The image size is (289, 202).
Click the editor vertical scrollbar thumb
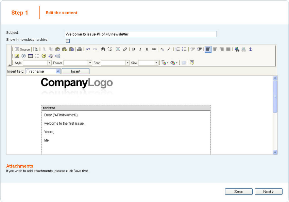pos(275,96)
